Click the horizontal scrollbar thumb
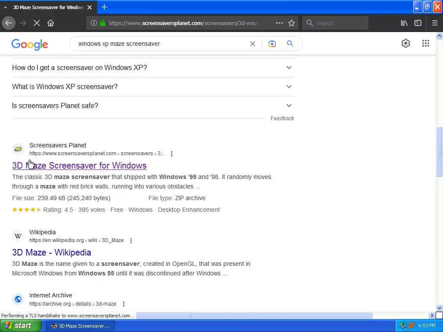Image resolution: width=443 pixels, height=332 pixels. coord(254,315)
